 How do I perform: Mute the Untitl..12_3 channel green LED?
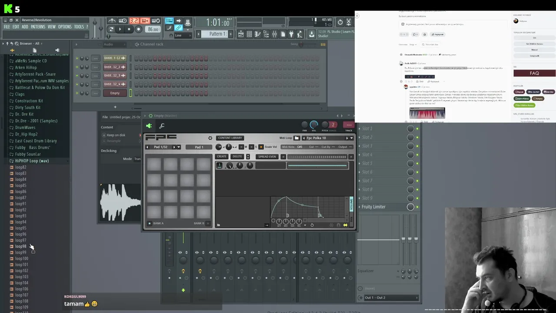pyautogui.click(x=77, y=76)
